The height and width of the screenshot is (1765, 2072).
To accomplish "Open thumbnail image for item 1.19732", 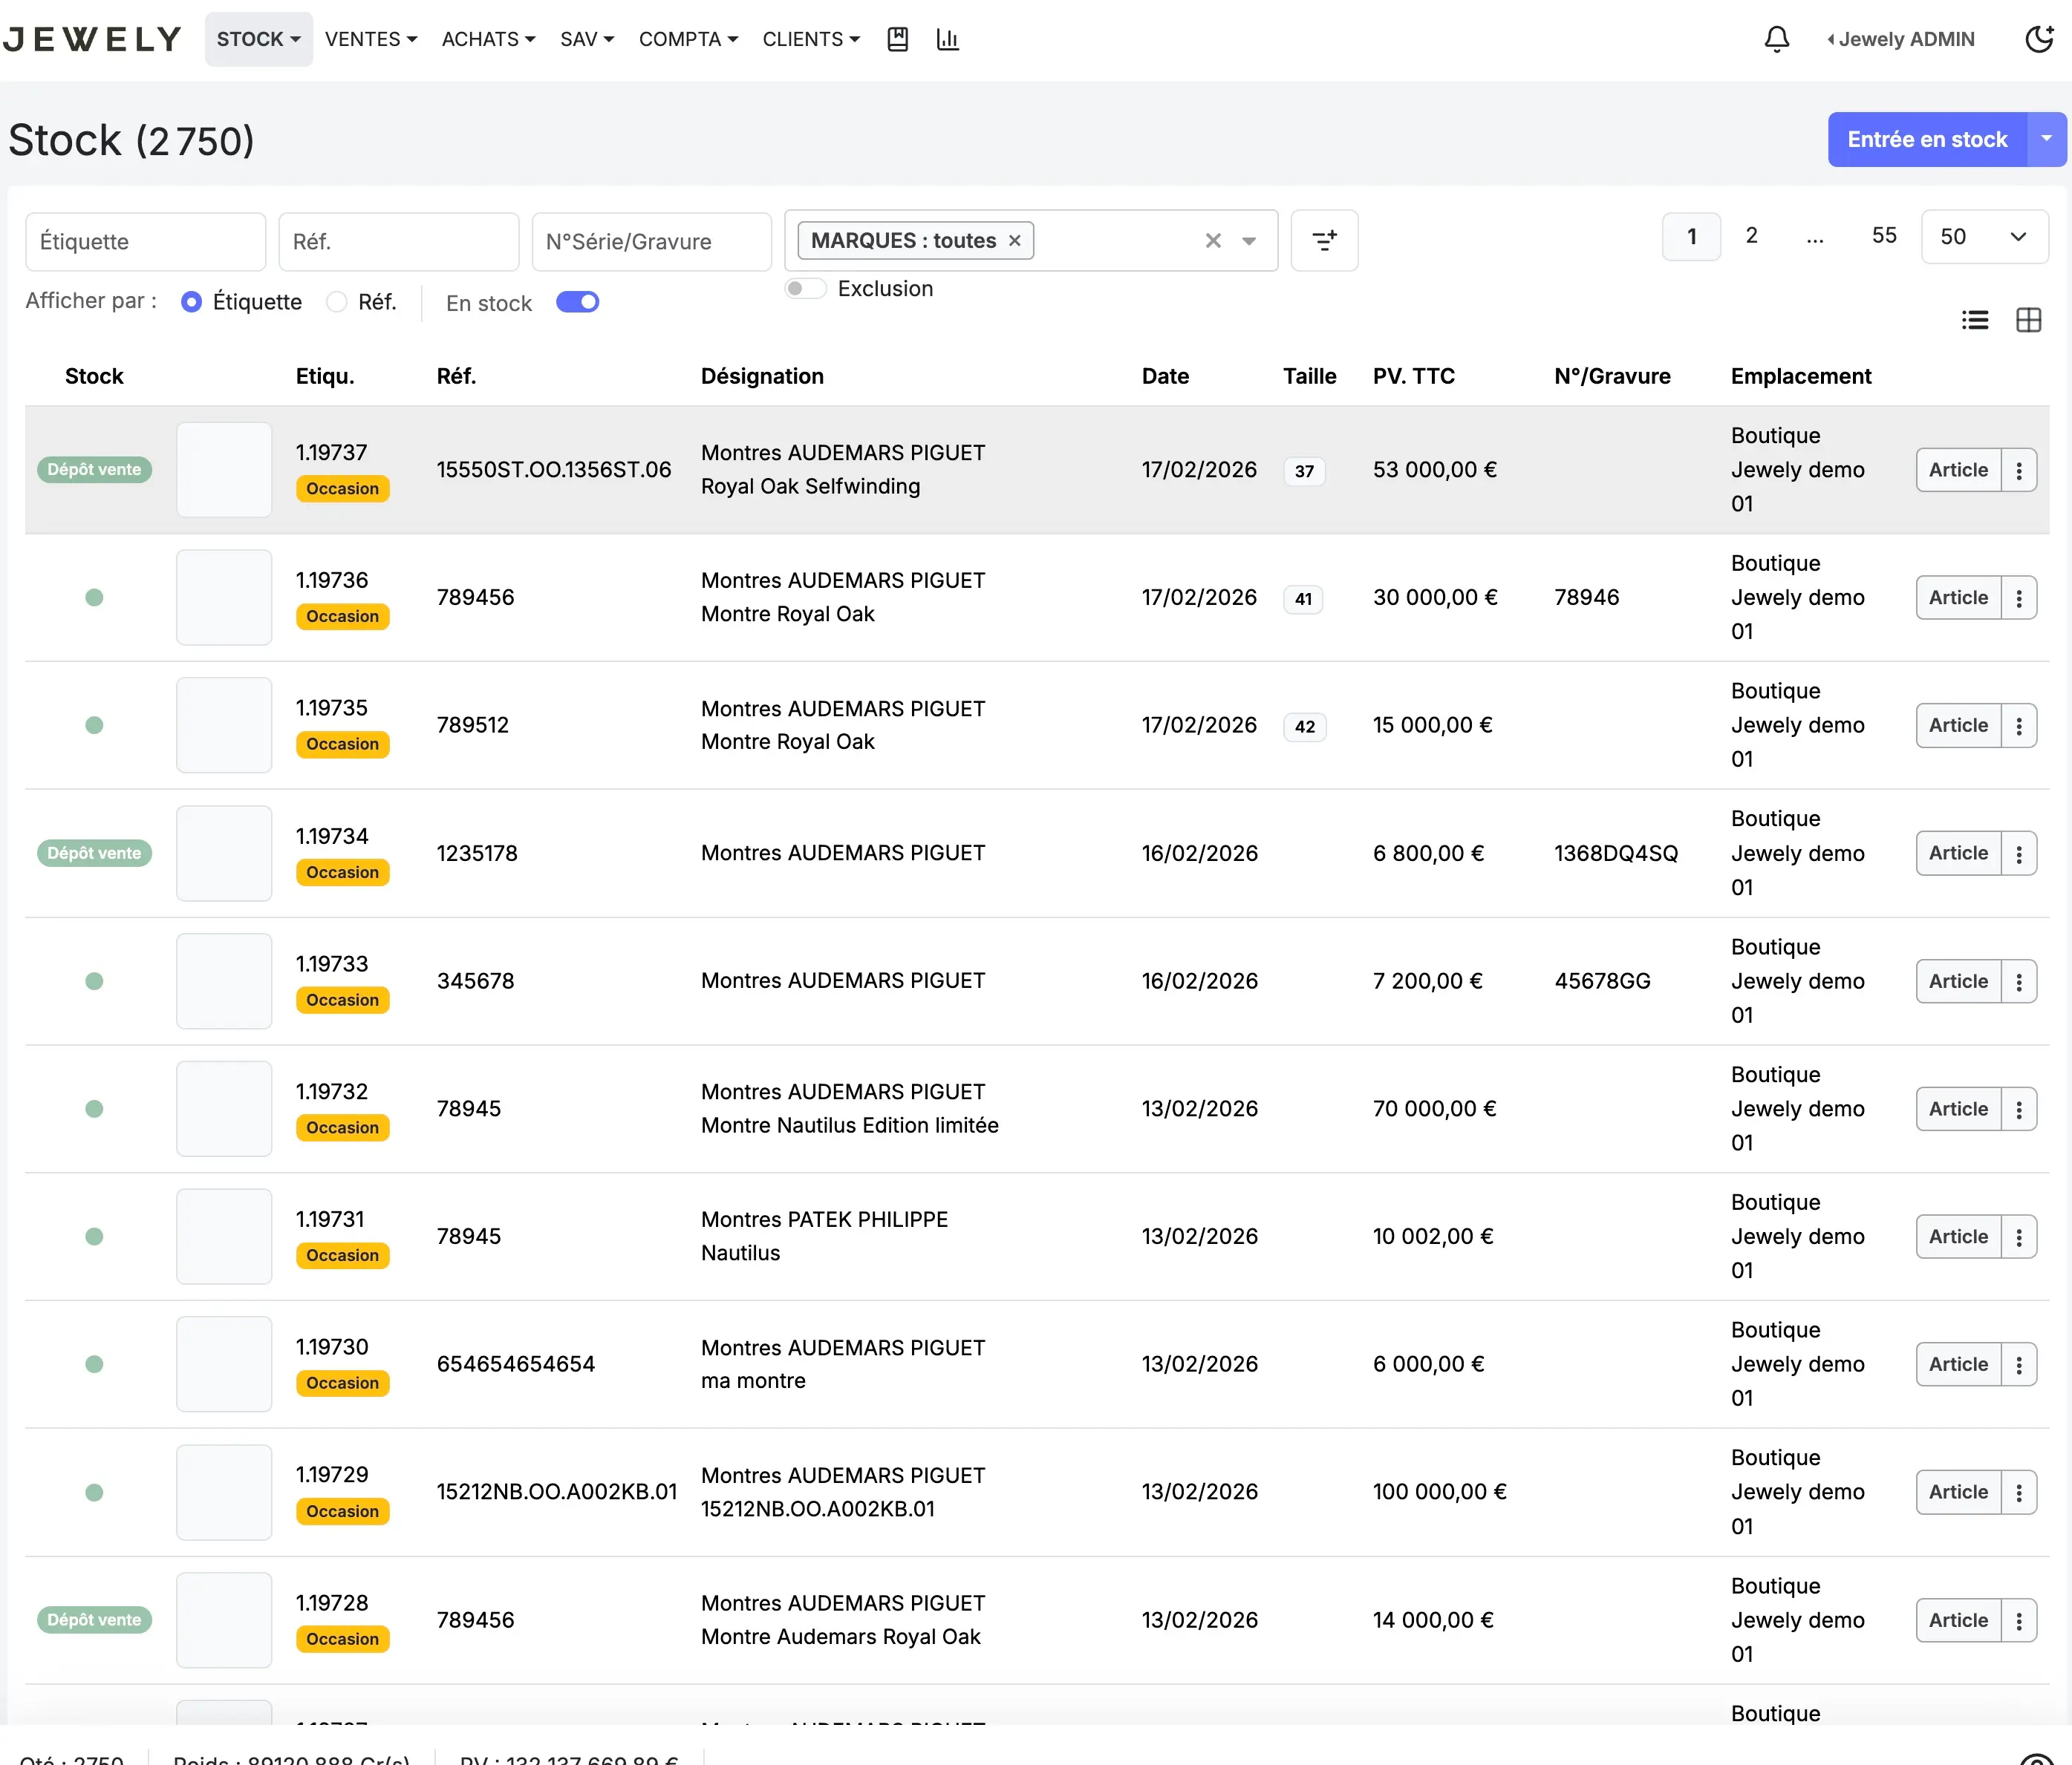I will click(x=224, y=1110).
